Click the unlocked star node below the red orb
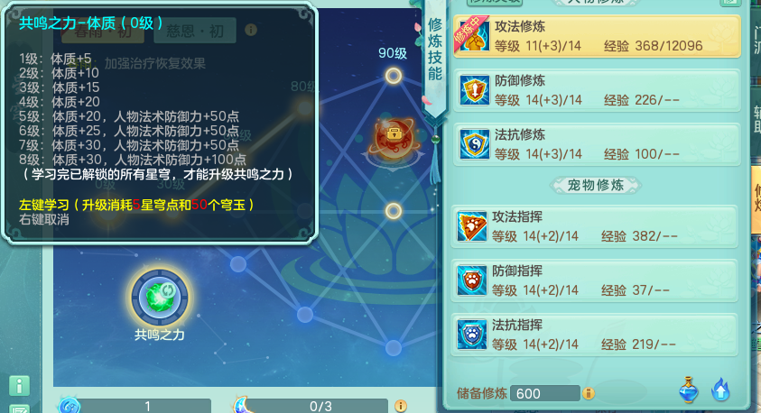 coord(393,211)
